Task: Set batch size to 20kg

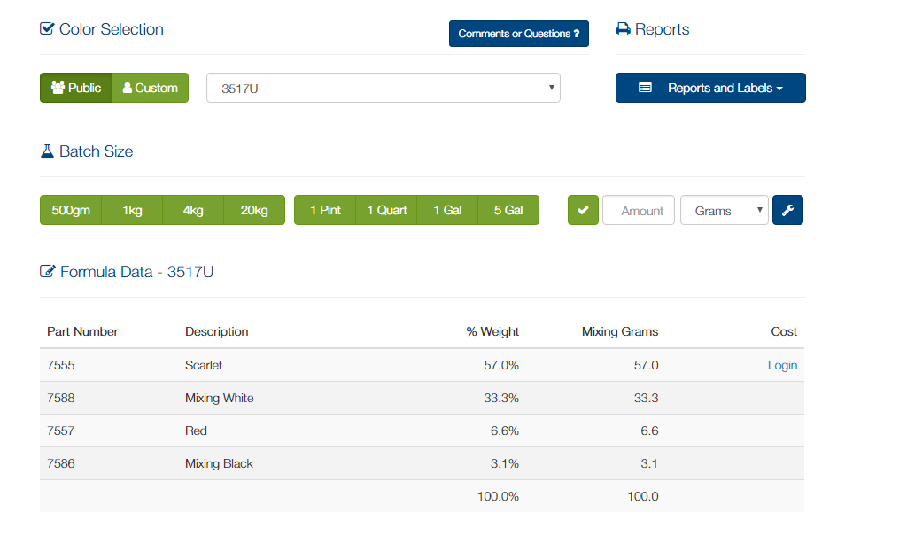Action: (x=254, y=210)
